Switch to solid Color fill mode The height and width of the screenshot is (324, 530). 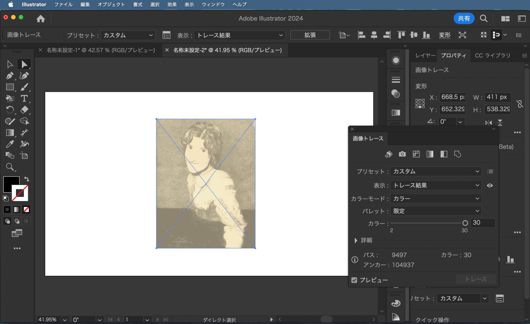click(x=7, y=210)
